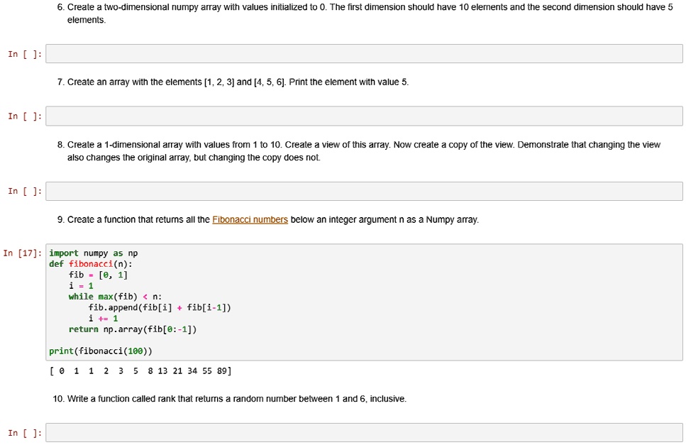The width and height of the screenshot is (686, 445).
Task: Click the empty code cell under question 10
Action: point(364,433)
